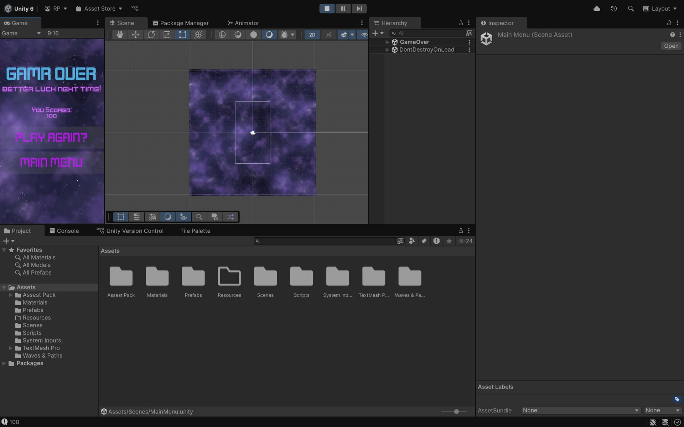The height and width of the screenshot is (427, 684).
Task: Click the Open button in Inspector
Action: [671, 46]
